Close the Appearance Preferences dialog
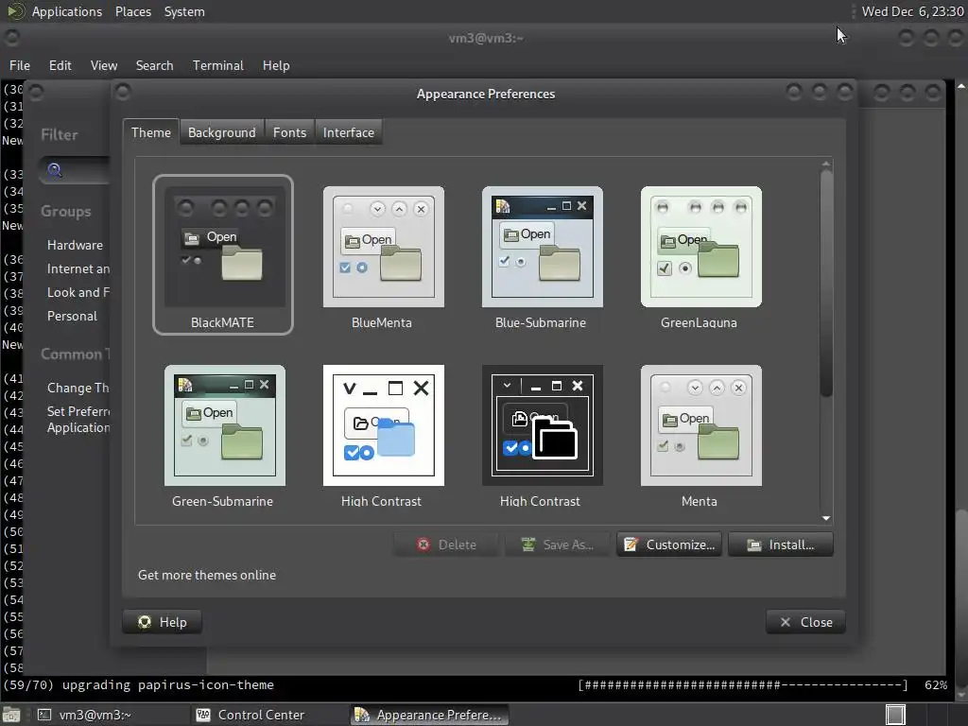The height and width of the screenshot is (726, 968). pos(805,622)
